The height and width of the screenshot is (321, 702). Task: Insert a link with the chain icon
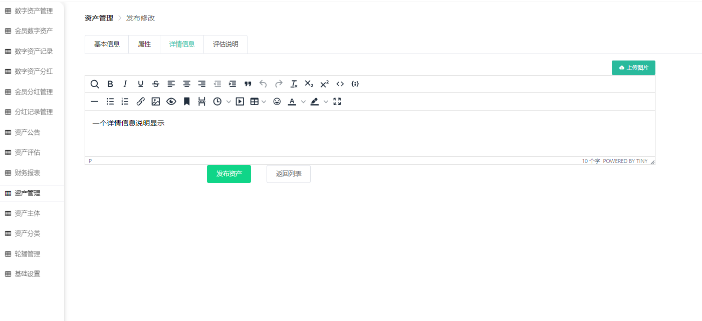pos(141,101)
